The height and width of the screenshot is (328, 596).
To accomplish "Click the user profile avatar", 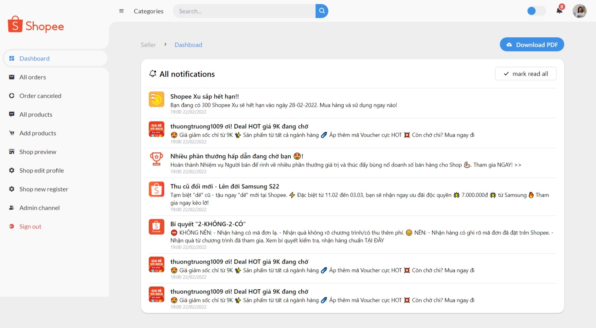I will click(579, 11).
